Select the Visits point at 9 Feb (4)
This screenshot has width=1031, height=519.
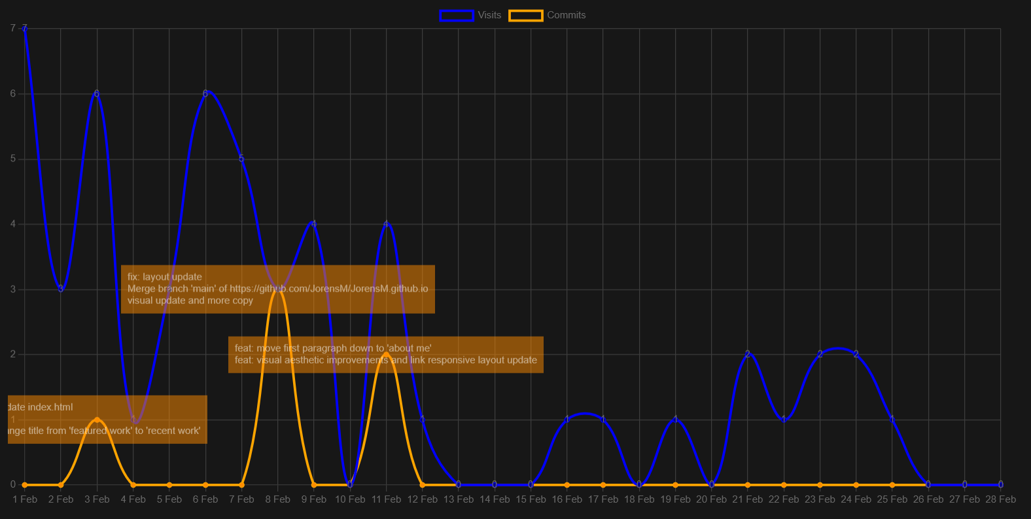[x=314, y=224]
